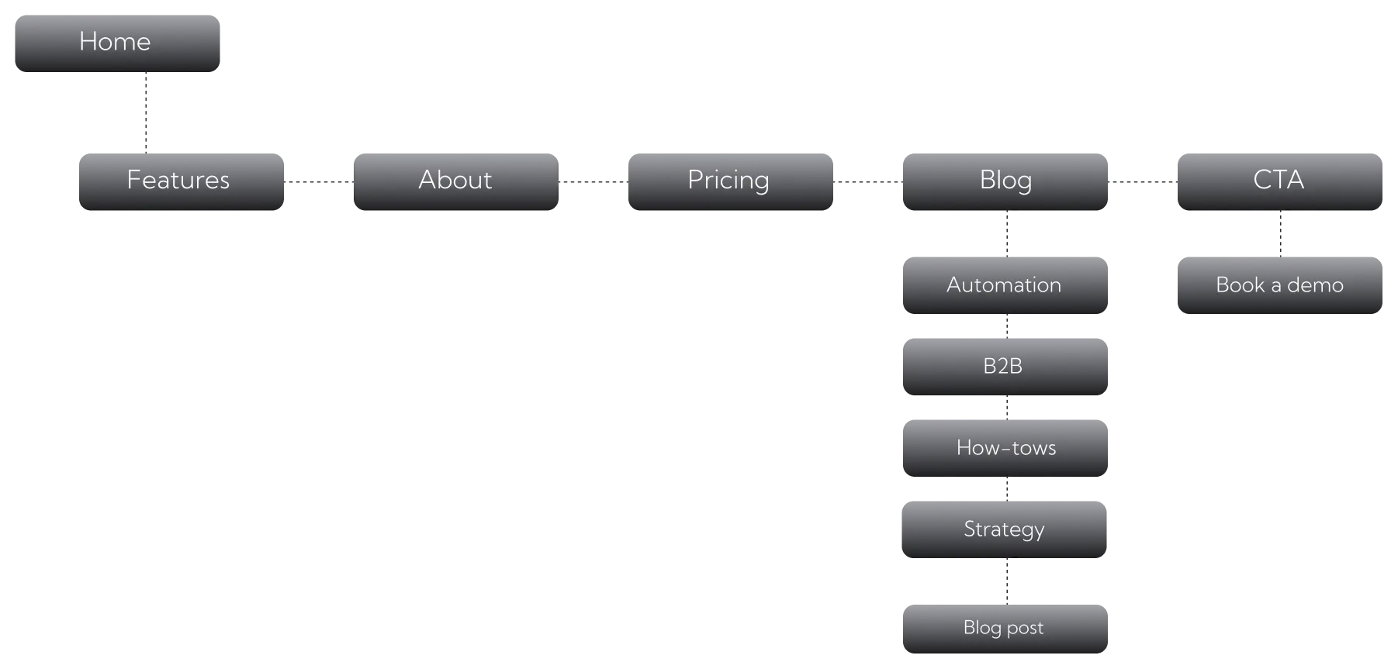Click the Blog parent node
The image size is (1398, 669).
pos(1005,180)
